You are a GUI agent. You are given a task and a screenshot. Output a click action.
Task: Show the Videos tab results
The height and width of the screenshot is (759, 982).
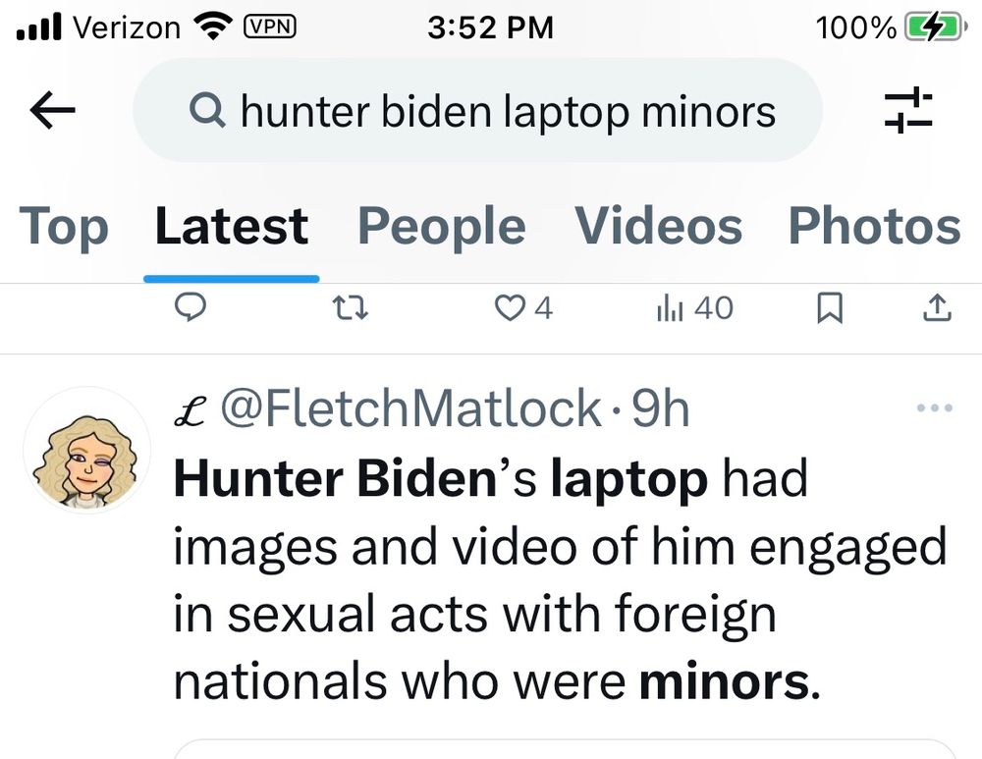[658, 227]
